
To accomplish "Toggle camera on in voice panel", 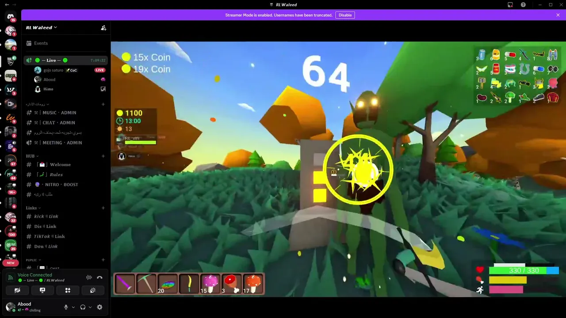I will [17, 290].
